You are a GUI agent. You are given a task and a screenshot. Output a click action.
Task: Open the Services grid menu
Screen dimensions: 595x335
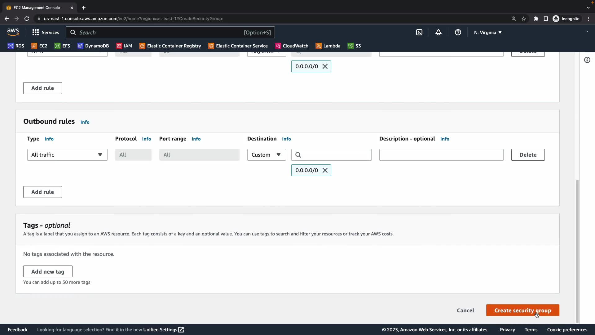[x=46, y=32]
